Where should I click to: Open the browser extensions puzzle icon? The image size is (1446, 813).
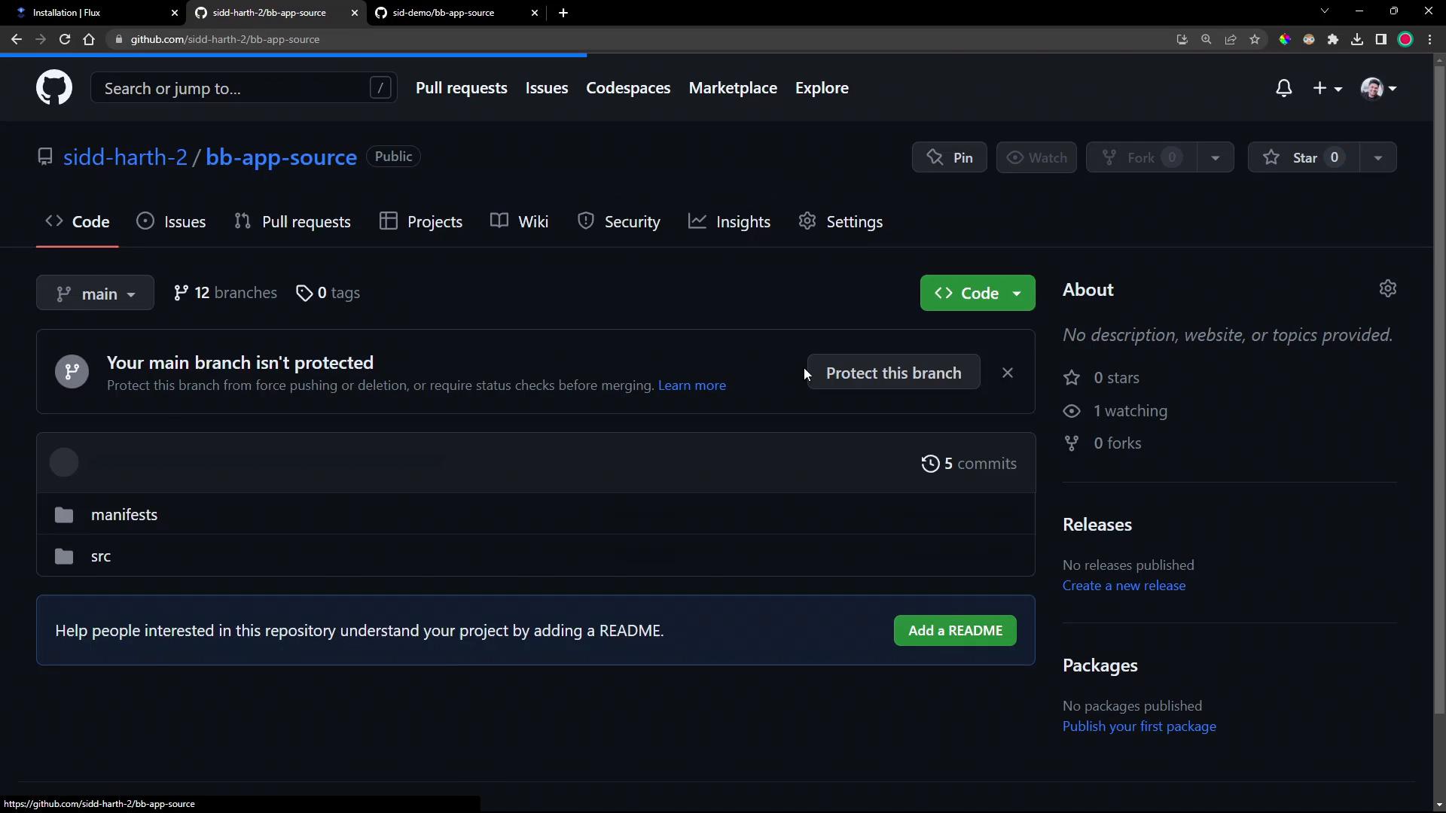[x=1333, y=39]
